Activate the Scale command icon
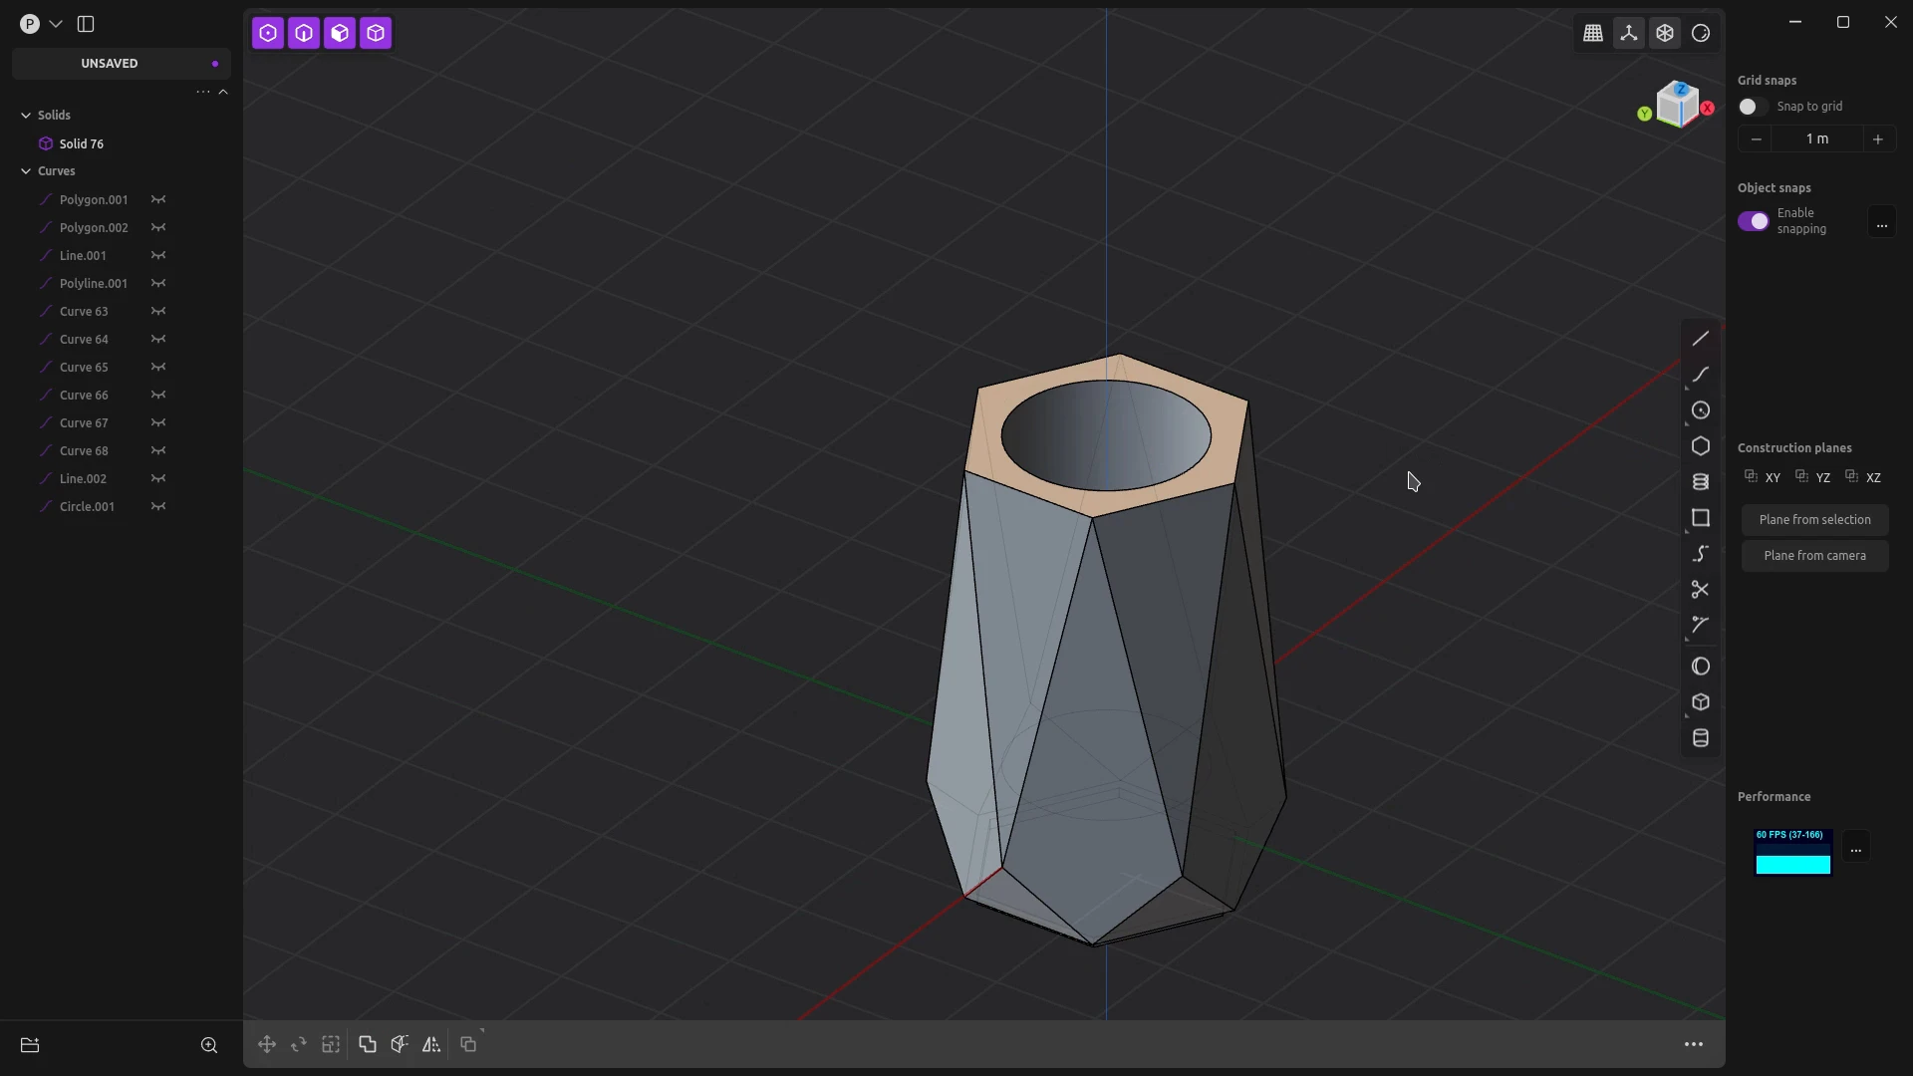The height and width of the screenshot is (1076, 1913). tap(331, 1044)
